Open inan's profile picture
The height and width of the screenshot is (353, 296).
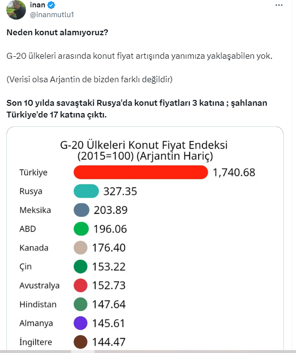tap(16, 10)
